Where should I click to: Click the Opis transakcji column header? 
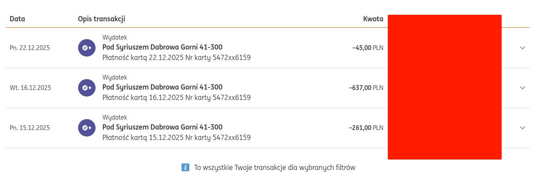tap(102, 19)
